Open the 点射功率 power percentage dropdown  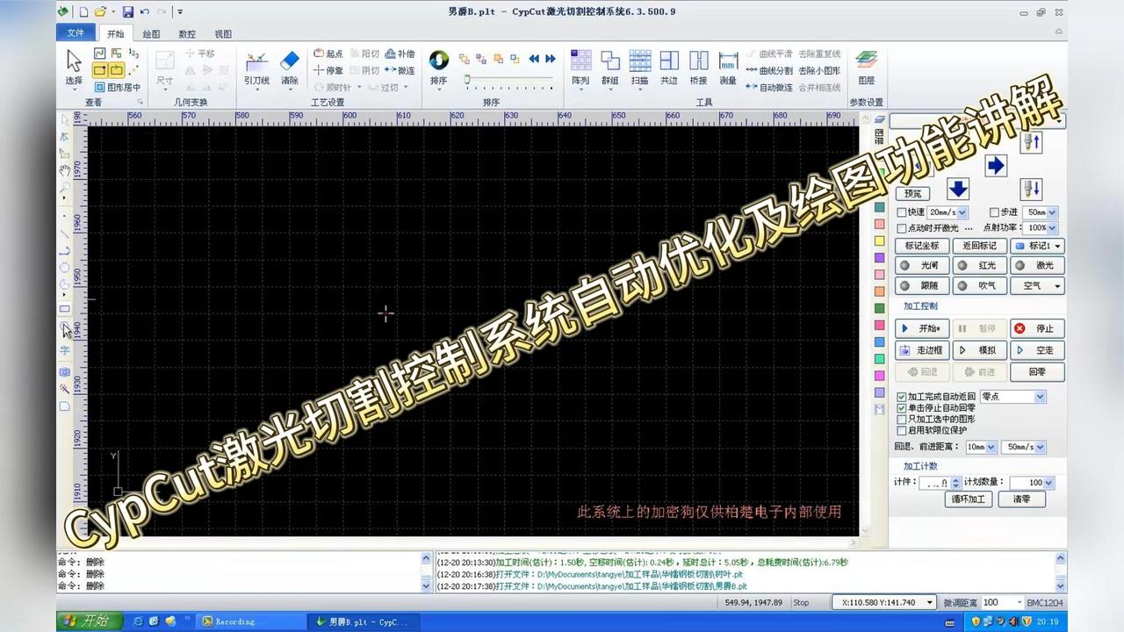pos(1051,228)
